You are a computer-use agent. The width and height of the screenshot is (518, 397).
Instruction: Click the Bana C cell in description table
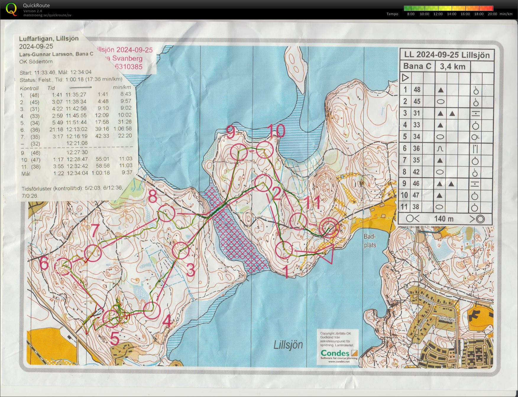(x=417, y=66)
